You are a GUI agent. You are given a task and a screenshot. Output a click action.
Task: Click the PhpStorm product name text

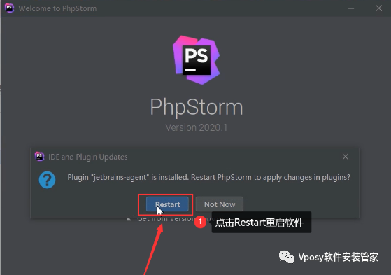197,107
